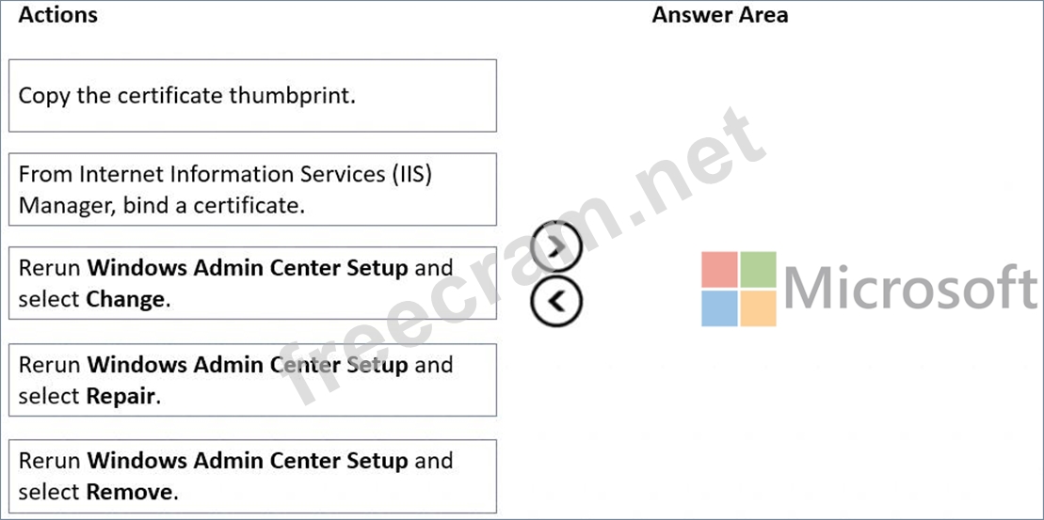Click the green square in Microsoft logo
Image resolution: width=1044 pixels, height=520 pixels.
(758, 269)
